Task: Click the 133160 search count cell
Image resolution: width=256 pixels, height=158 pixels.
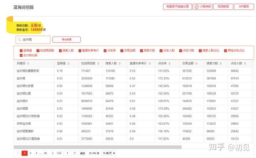Action: coord(110,71)
